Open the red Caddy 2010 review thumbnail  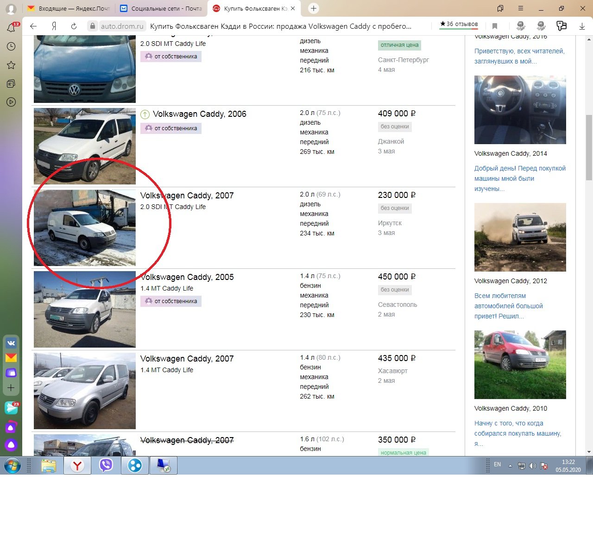(520, 364)
